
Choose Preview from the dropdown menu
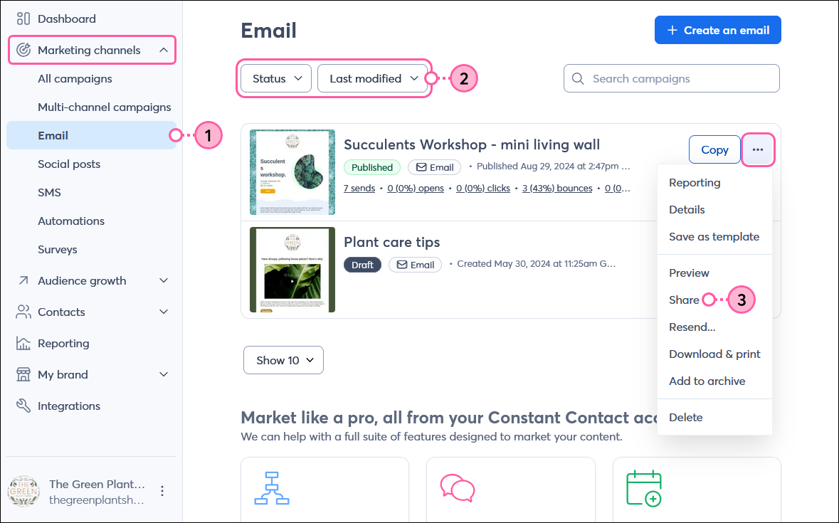(689, 273)
